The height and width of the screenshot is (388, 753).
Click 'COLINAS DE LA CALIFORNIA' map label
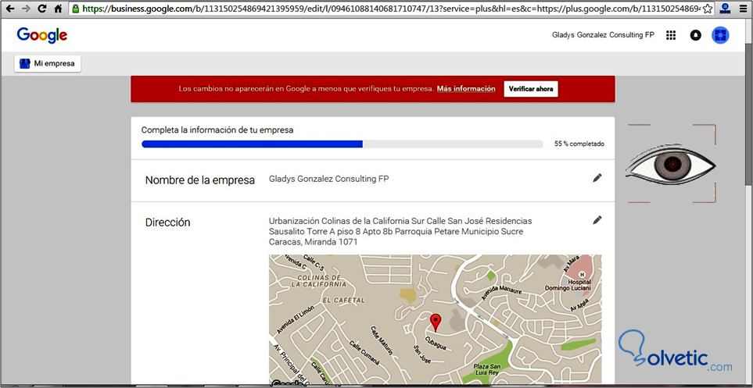319,281
